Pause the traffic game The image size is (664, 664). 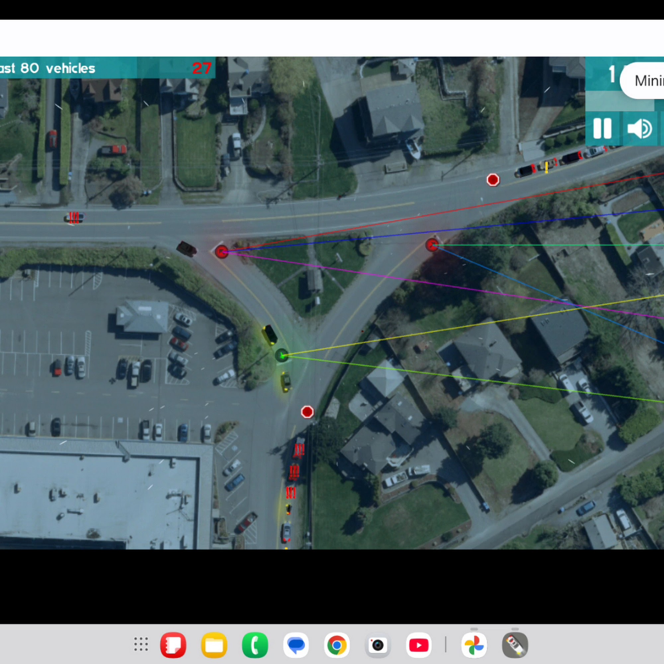603,128
